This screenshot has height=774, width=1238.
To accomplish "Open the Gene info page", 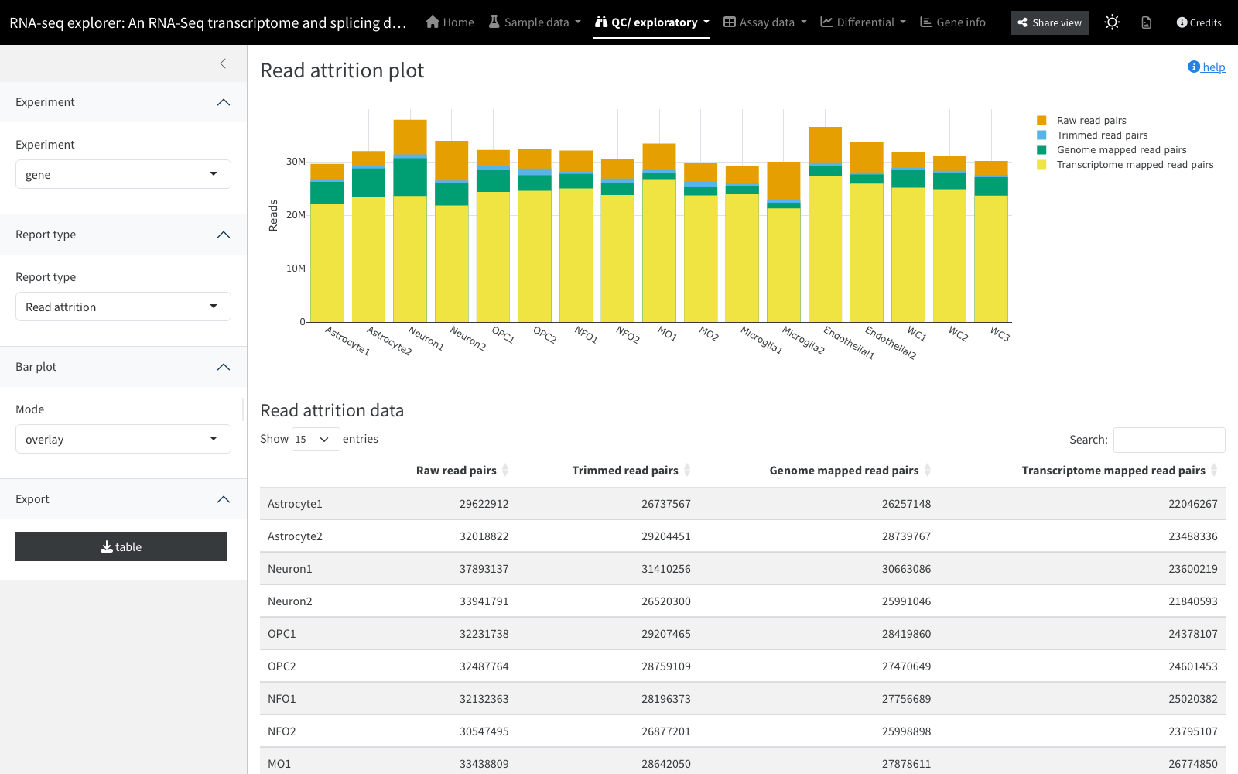I will pos(952,22).
